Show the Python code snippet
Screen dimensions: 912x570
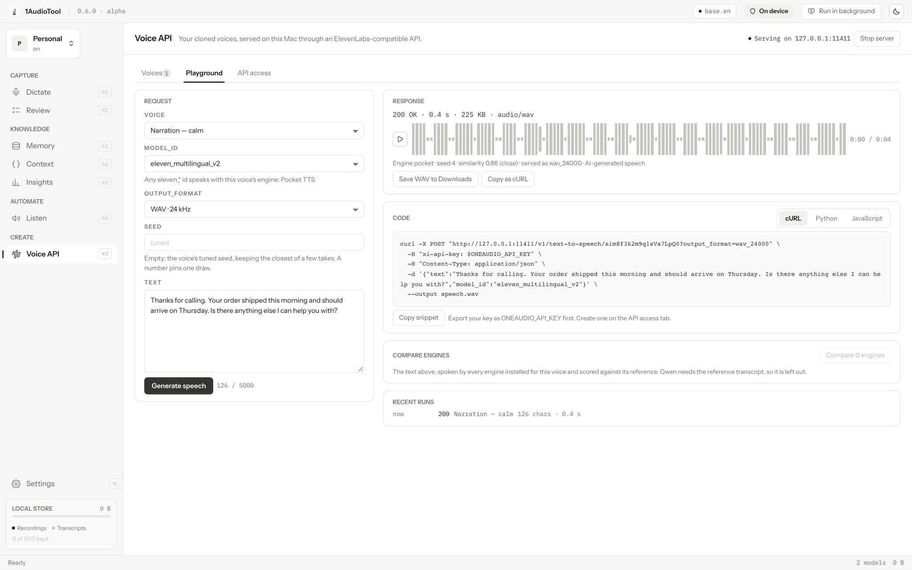(826, 218)
